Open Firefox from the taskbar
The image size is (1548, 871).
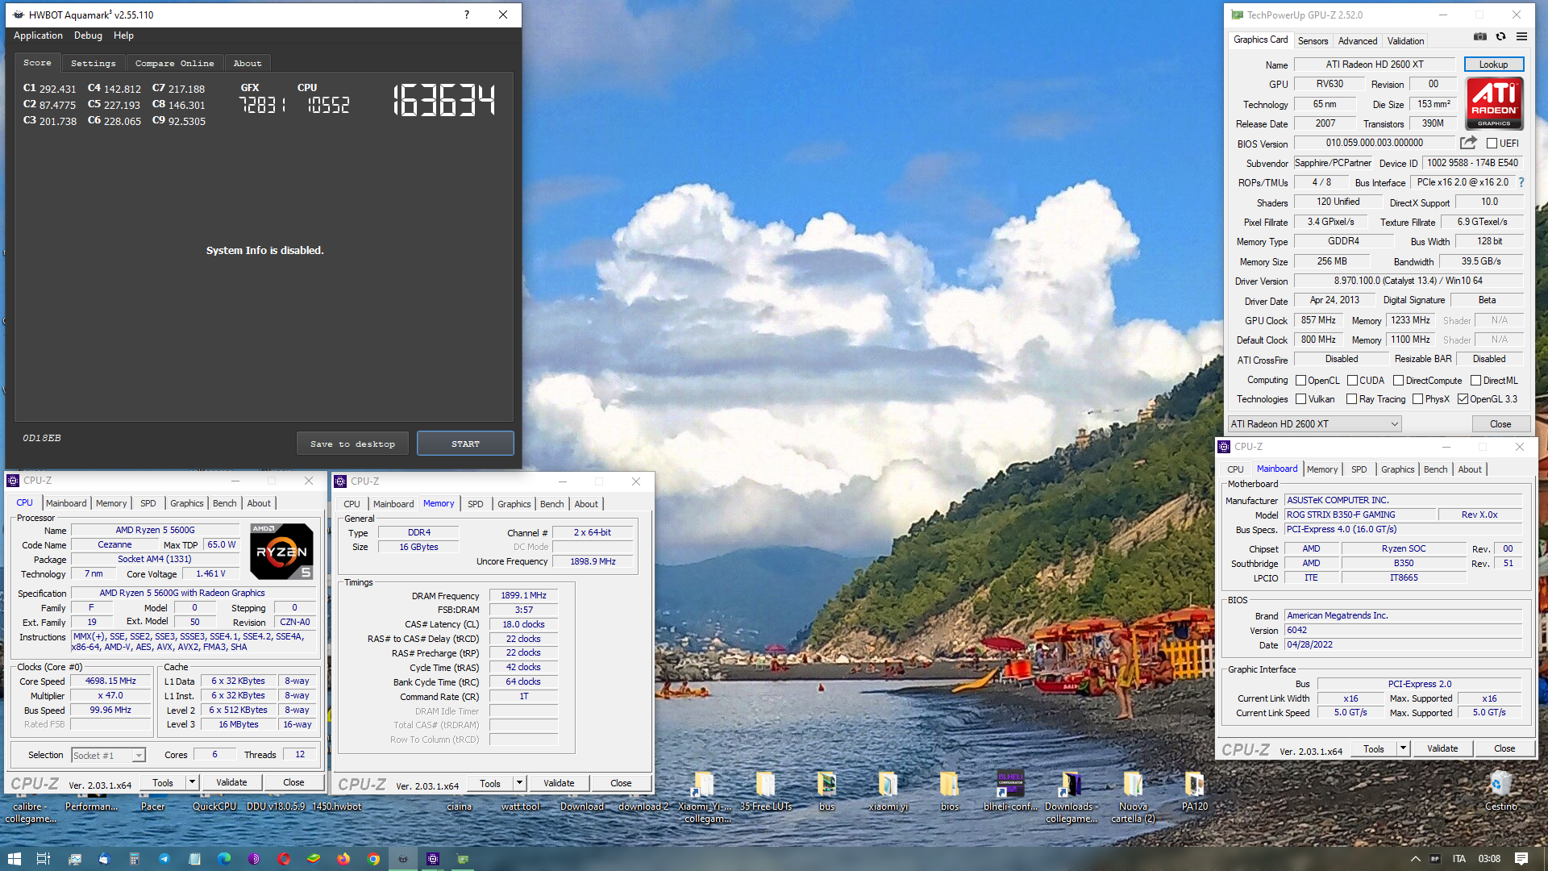tap(343, 859)
